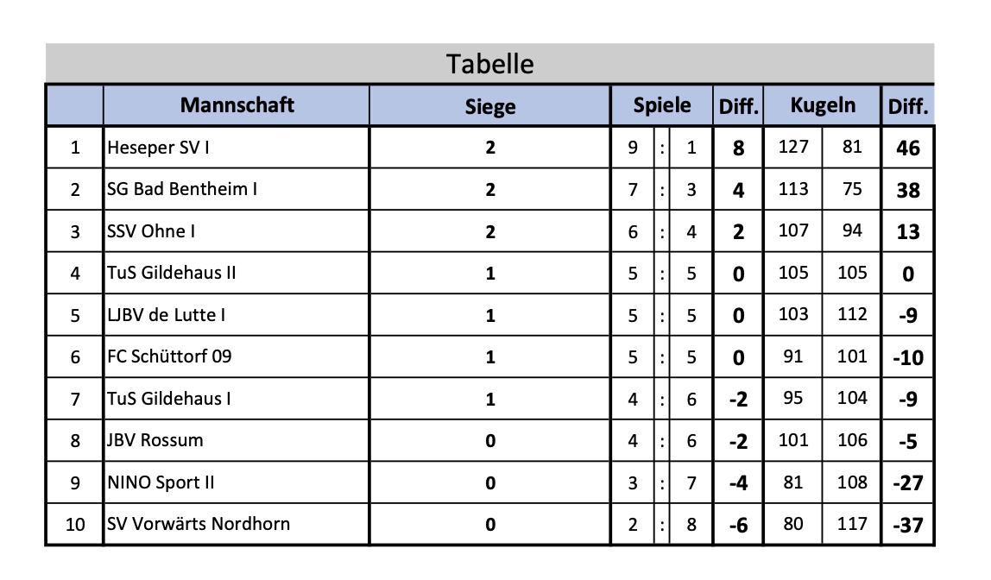
Task: Select the JBV Rossum team cell
Action: [x=155, y=440]
